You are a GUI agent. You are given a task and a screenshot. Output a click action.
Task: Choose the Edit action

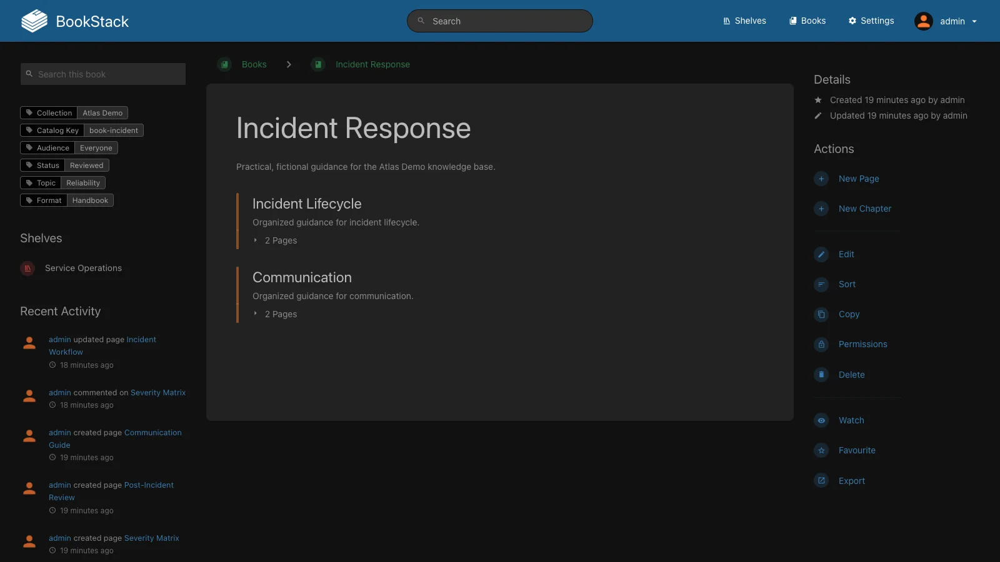pos(846,254)
